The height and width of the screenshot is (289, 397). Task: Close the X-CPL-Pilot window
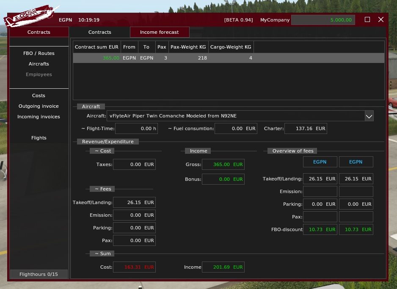coord(380,20)
